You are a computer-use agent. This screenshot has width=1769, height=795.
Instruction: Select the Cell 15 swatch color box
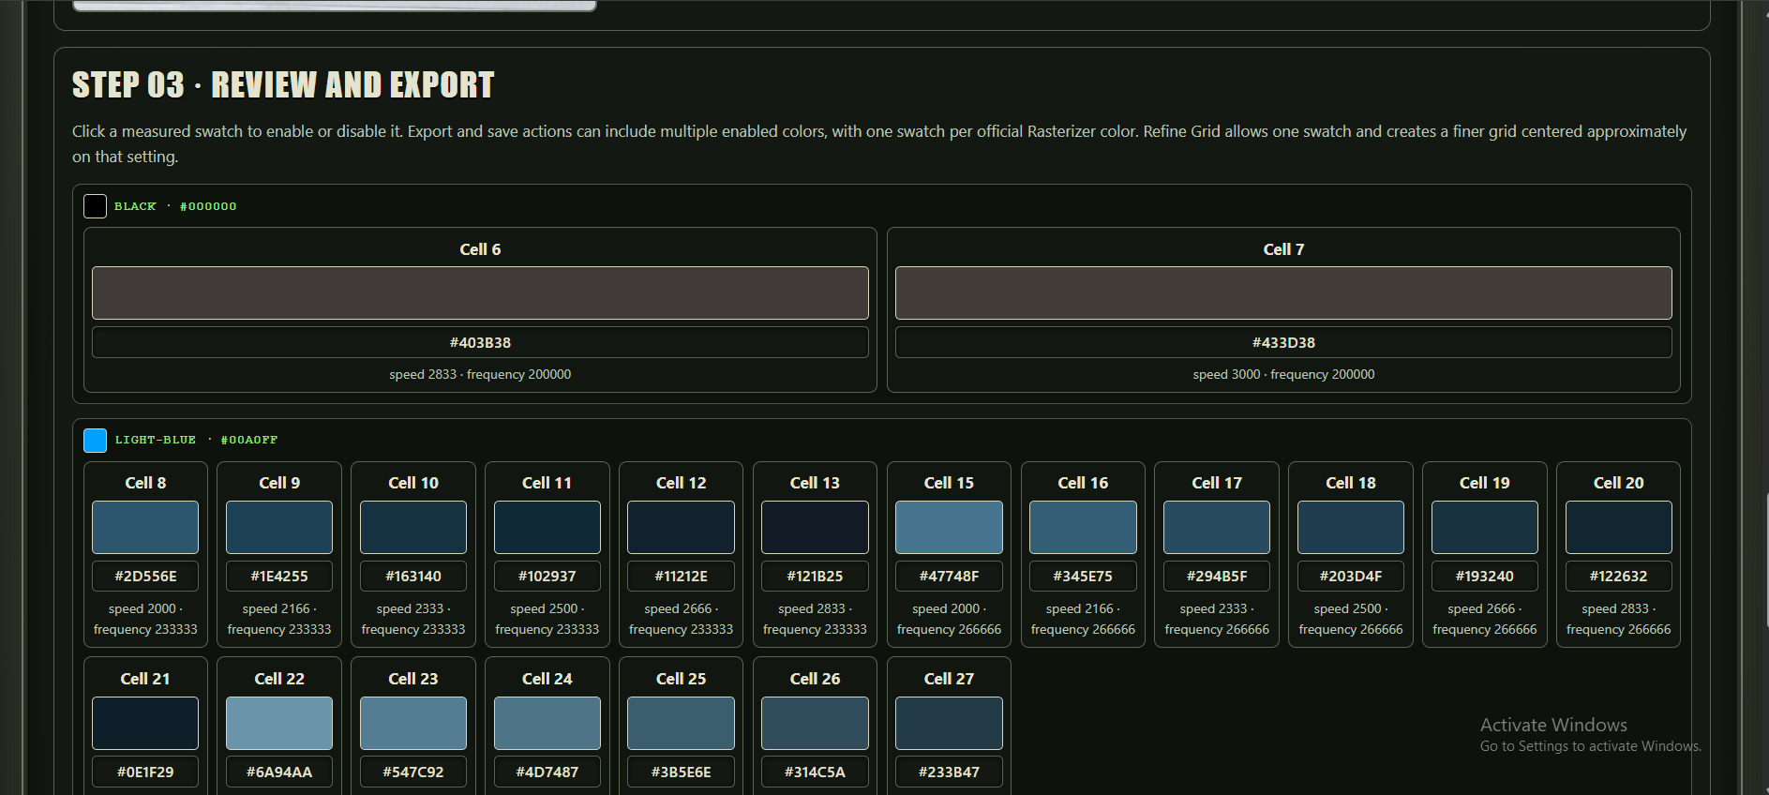[x=949, y=527]
